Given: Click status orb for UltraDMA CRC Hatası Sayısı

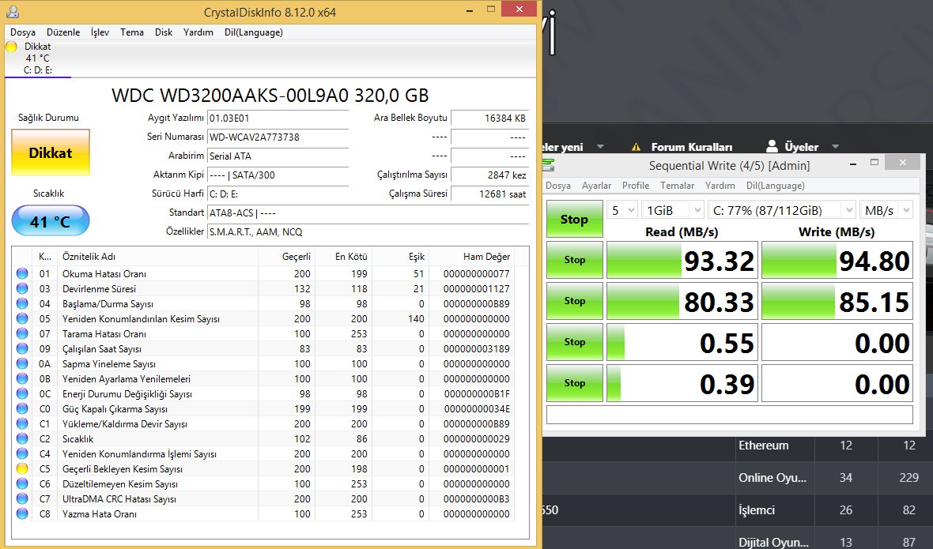Looking at the screenshot, I should [22, 498].
